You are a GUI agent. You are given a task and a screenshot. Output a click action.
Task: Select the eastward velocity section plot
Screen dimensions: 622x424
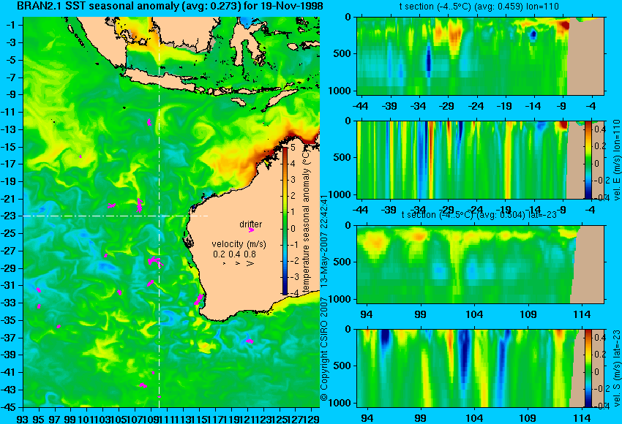point(481,159)
